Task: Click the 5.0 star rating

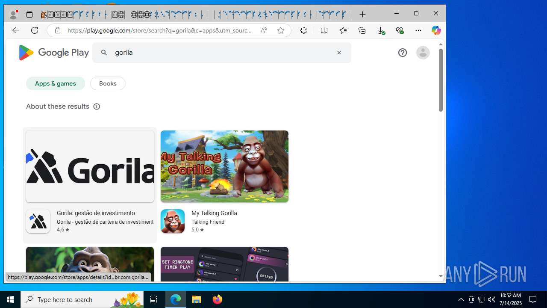Action: pyautogui.click(x=197, y=230)
